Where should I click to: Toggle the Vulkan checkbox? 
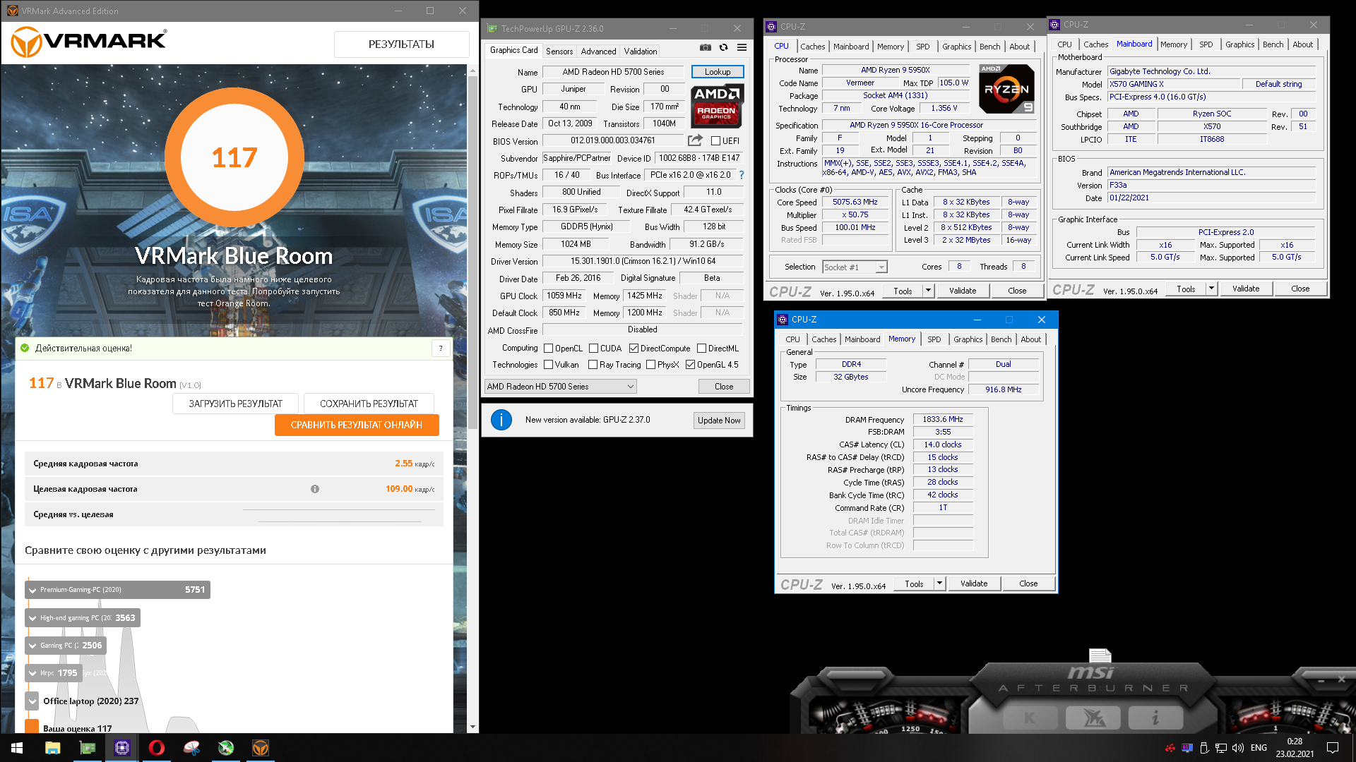click(548, 365)
